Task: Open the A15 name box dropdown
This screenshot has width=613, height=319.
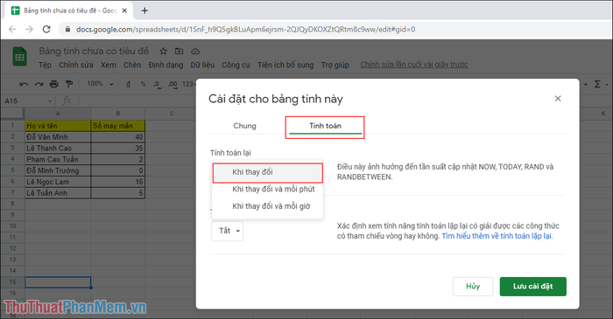Action: 50,101
